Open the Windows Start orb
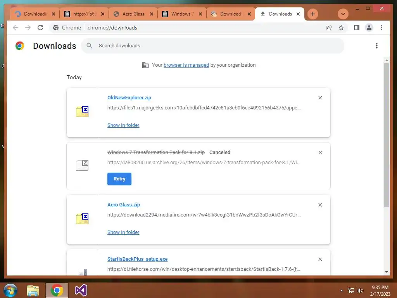Image resolution: width=397 pixels, height=298 pixels. point(10,290)
